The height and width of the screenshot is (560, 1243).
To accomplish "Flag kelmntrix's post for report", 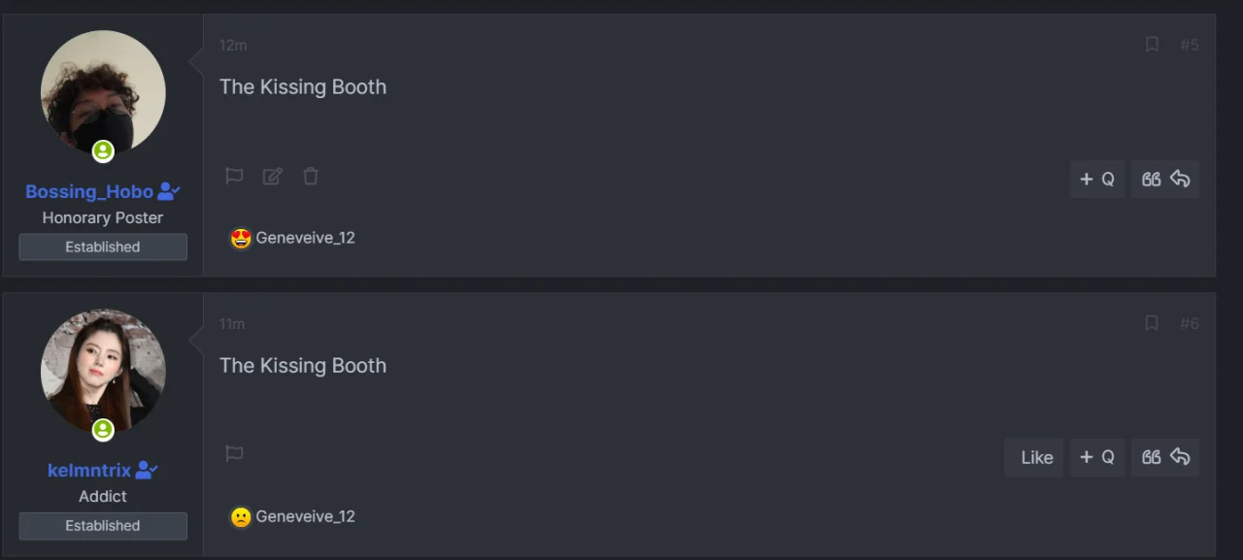I will (234, 453).
